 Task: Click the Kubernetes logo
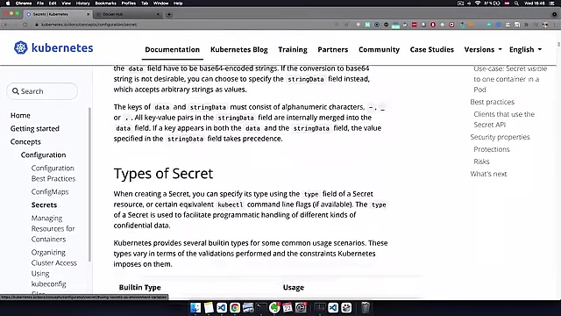[53, 47]
